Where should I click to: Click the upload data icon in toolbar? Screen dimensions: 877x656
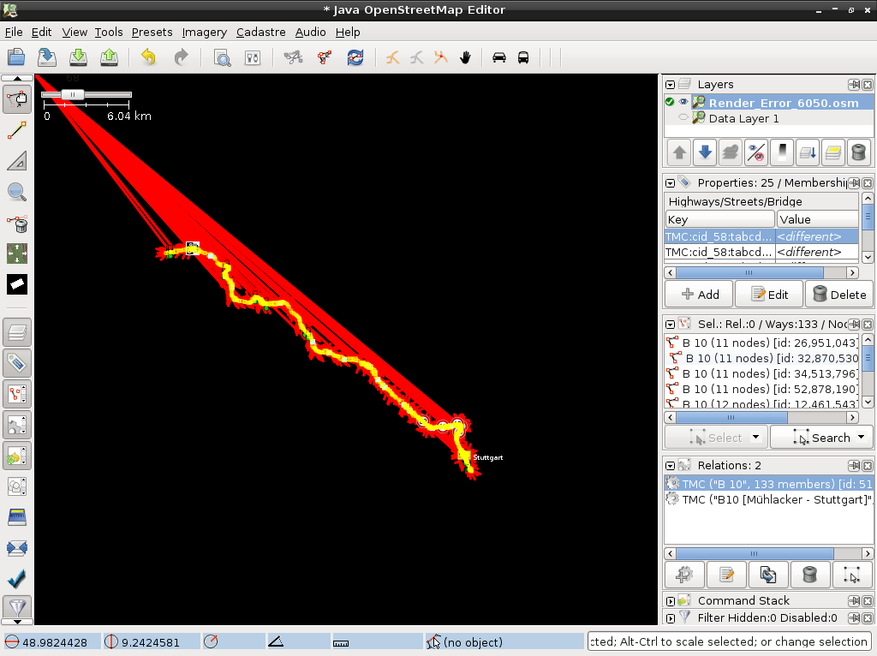pos(109,57)
